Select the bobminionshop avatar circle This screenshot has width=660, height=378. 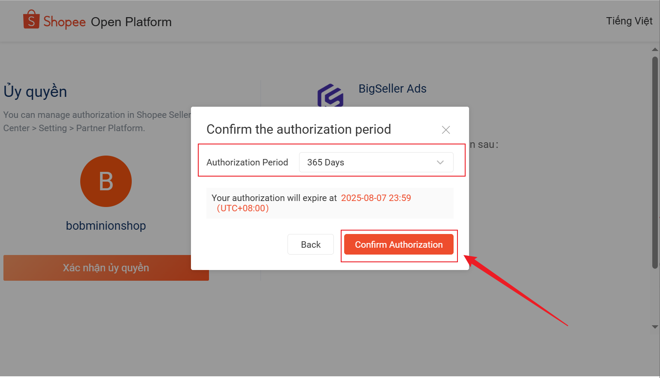106,181
